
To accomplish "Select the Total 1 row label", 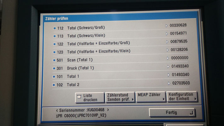I will point(73,77).
